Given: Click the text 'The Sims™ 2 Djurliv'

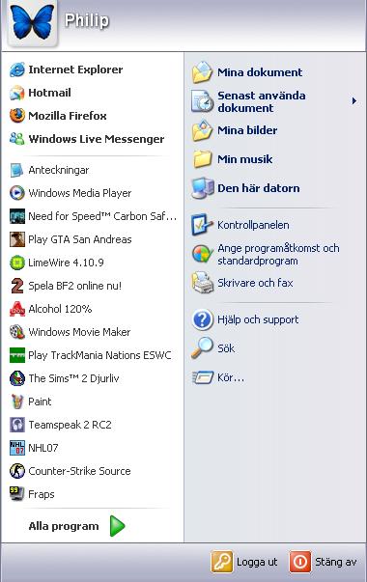Looking at the screenshot, I should point(74,378).
